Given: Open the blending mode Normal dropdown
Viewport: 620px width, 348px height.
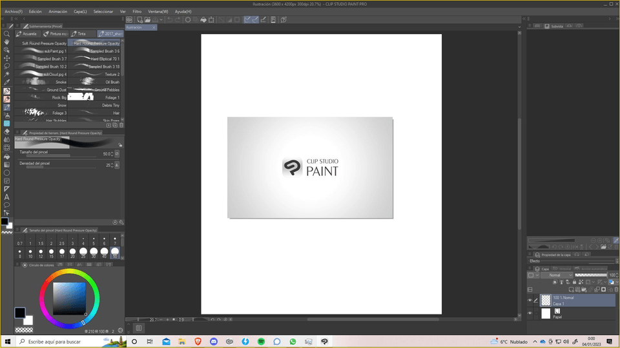Looking at the screenshot, I should click(x=557, y=275).
